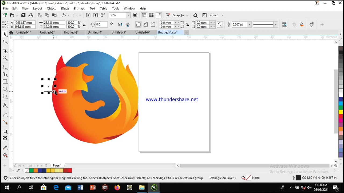Toggle full-screen preview

point(135,15)
